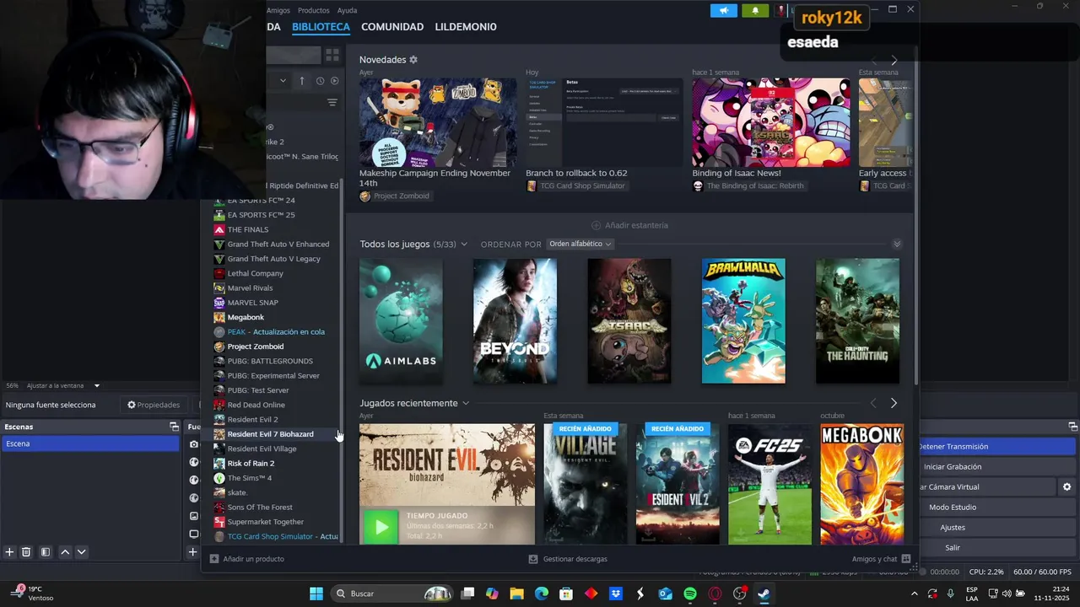The width and height of the screenshot is (1080, 607).
Task: Open AIMLABS game cover
Action: [401, 321]
